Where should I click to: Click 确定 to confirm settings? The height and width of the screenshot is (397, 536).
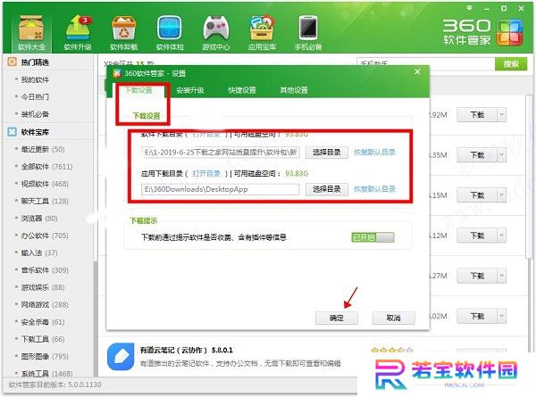pos(337,318)
